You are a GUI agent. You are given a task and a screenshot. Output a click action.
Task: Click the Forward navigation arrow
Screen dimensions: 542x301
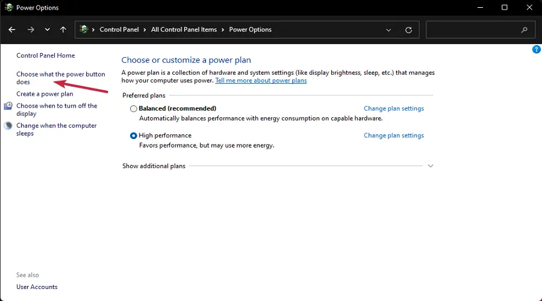click(x=31, y=29)
